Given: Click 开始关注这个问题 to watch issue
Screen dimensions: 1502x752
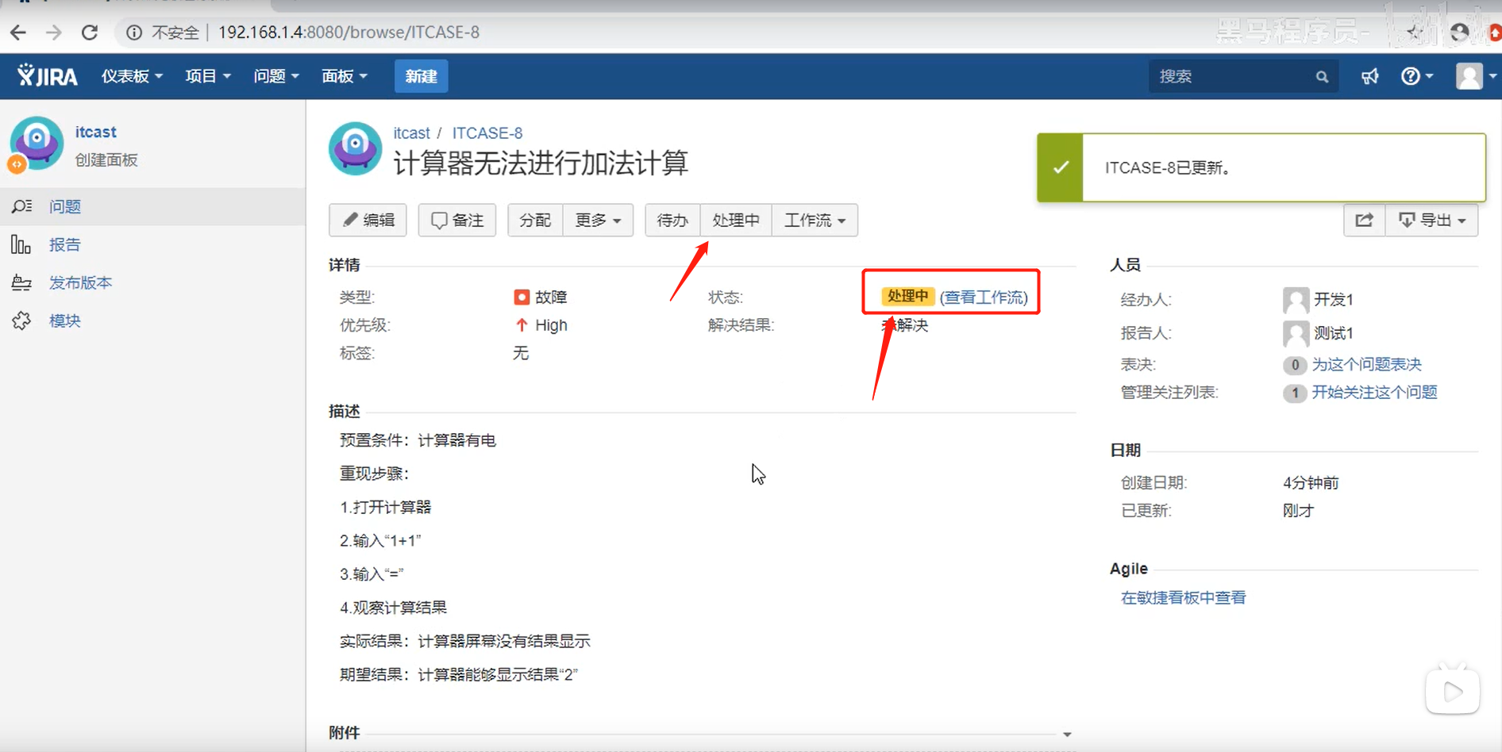Looking at the screenshot, I should pos(1375,392).
